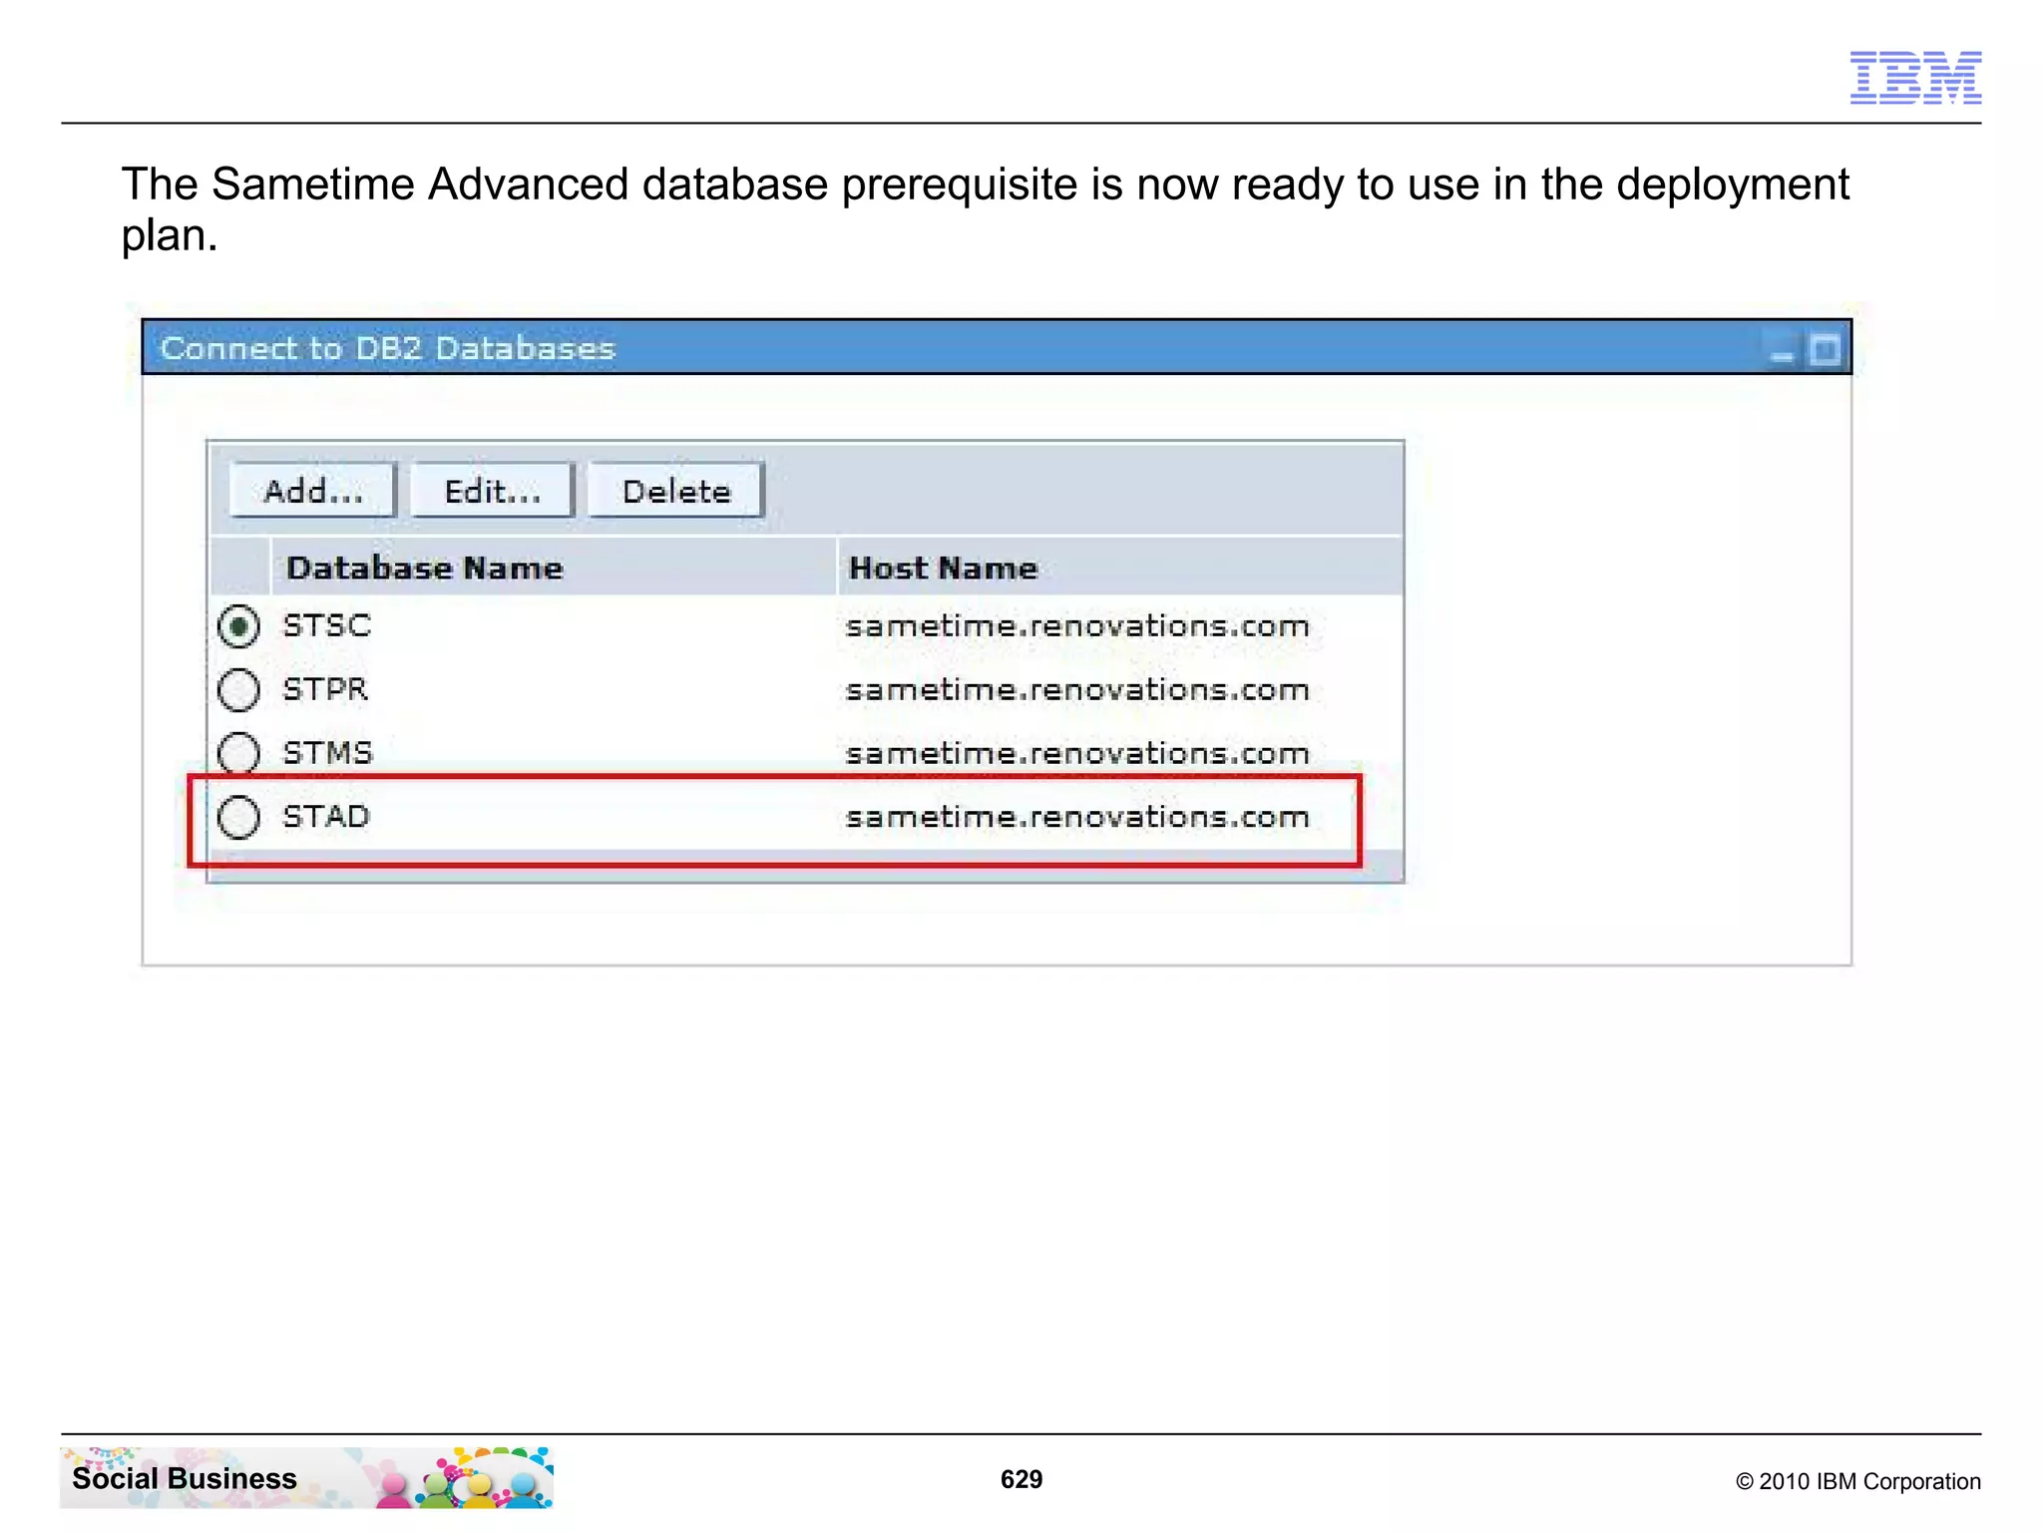
Task: Click the Database Name column header
Action: (x=554, y=568)
